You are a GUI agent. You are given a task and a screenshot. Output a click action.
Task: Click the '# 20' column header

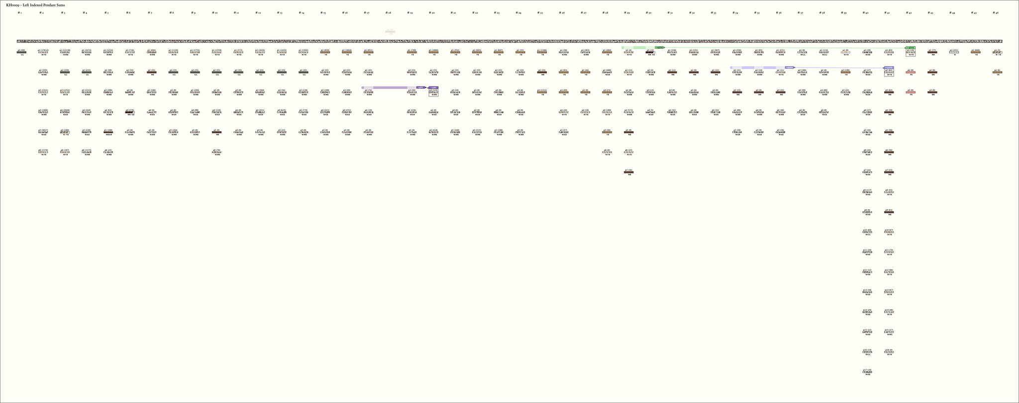432,12
